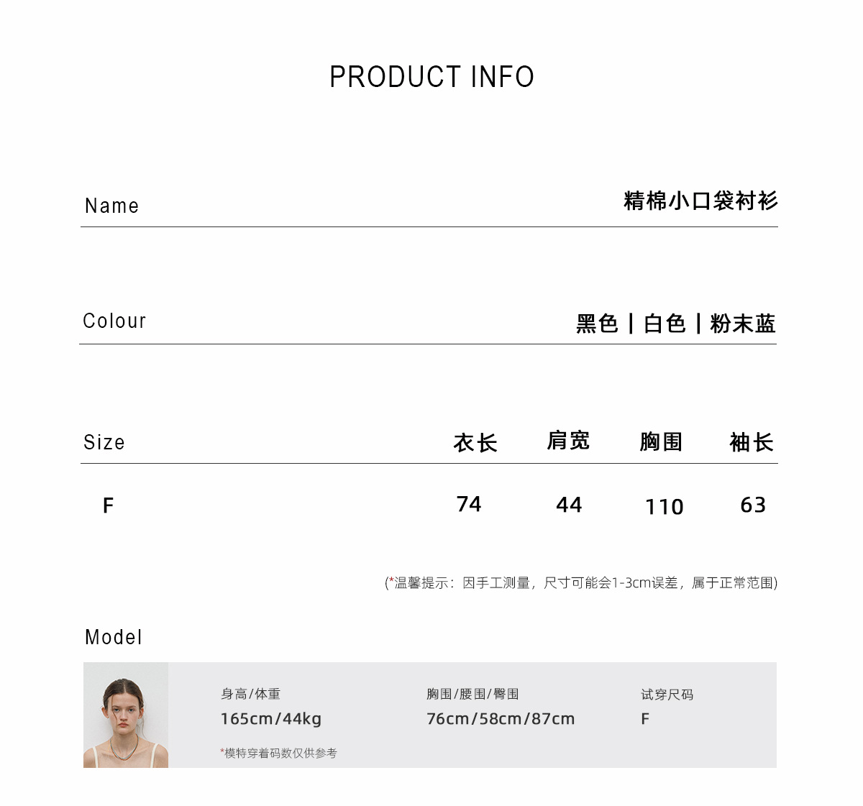Click the bust value 110

pos(664,507)
